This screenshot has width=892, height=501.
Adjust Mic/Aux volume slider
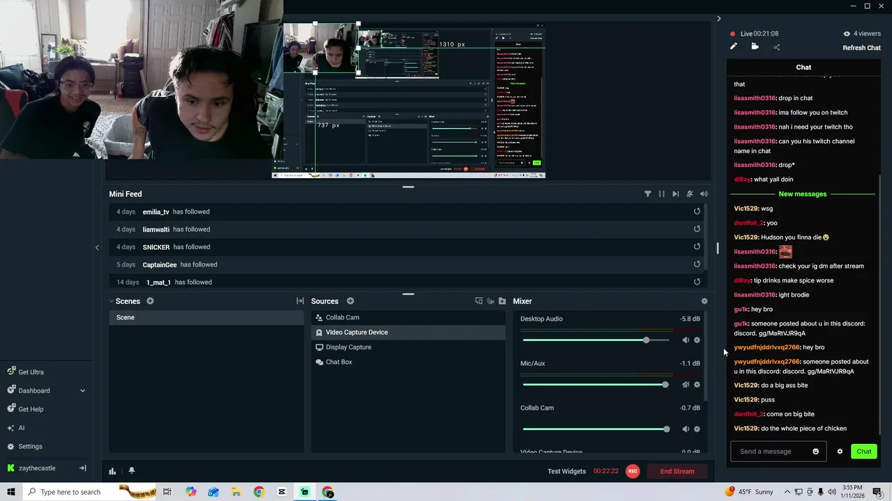click(596, 385)
